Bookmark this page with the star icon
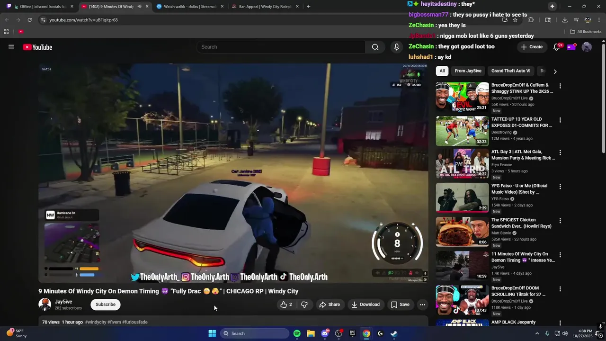 click(x=515, y=20)
